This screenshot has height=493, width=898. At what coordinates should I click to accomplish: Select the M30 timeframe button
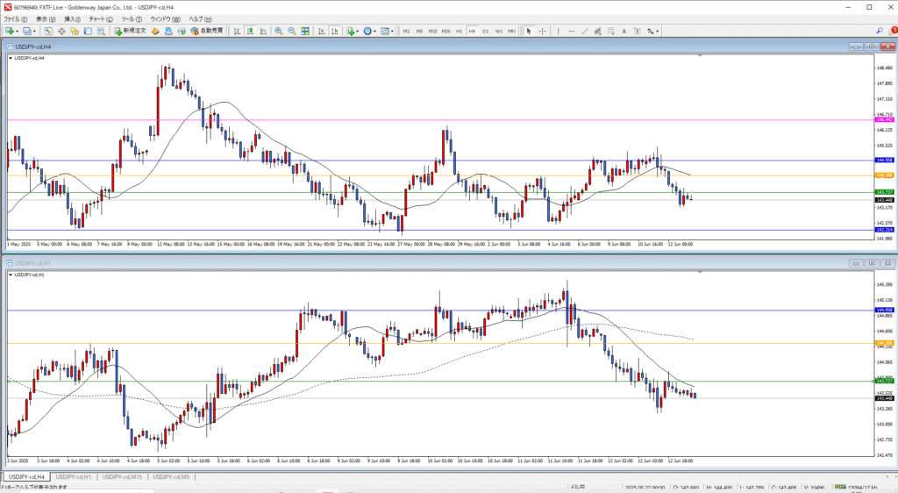click(446, 31)
